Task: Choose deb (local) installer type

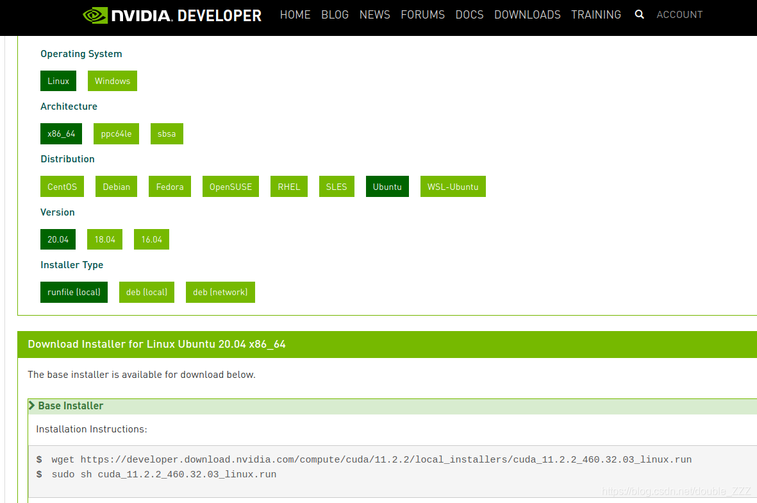Action: click(147, 293)
